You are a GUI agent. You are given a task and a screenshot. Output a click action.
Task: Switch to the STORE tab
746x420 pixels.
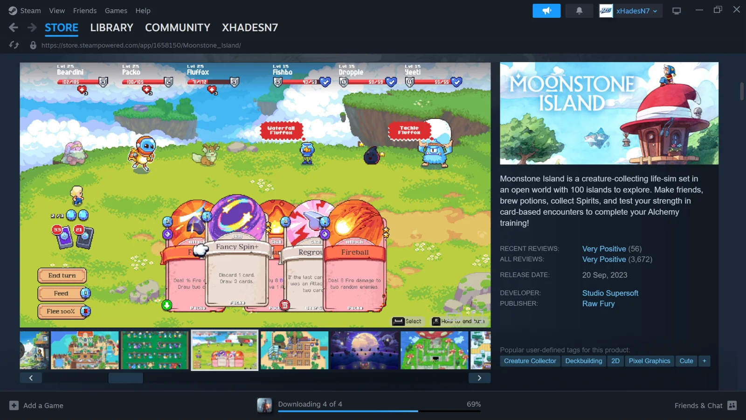[x=62, y=28]
